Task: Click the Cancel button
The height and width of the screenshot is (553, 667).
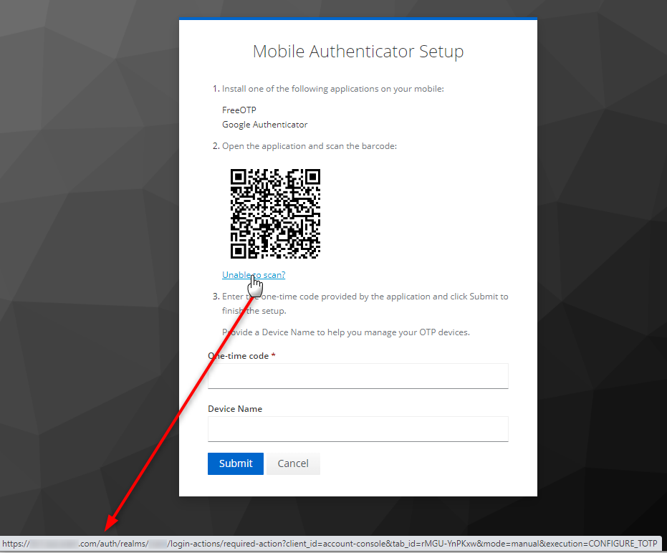Action: coord(292,463)
